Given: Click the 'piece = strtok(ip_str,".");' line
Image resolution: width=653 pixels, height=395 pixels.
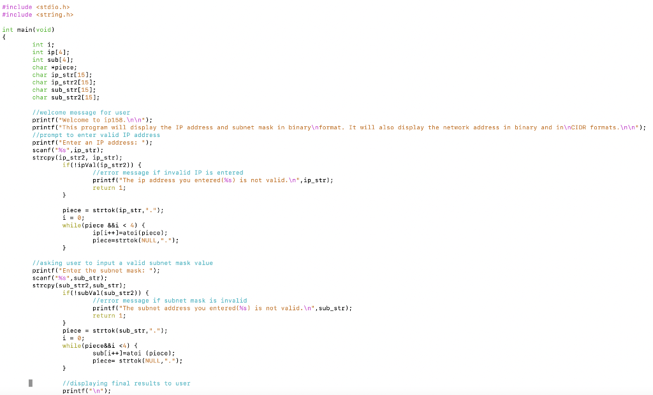Looking at the screenshot, I should [114, 210].
